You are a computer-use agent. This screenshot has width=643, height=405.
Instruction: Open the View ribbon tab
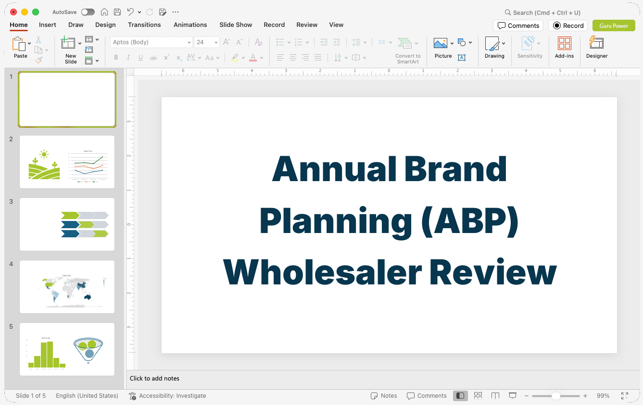(336, 25)
